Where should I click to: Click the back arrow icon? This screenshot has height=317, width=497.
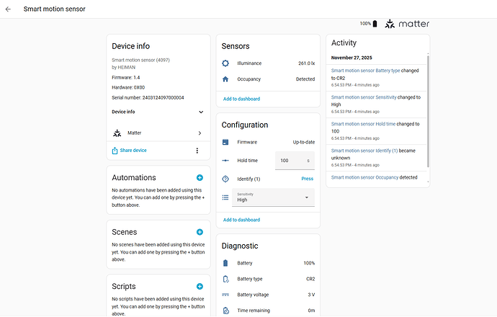pos(9,9)
